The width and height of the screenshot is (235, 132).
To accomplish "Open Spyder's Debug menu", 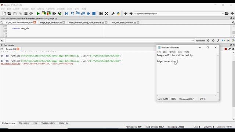I will (40, 9).
